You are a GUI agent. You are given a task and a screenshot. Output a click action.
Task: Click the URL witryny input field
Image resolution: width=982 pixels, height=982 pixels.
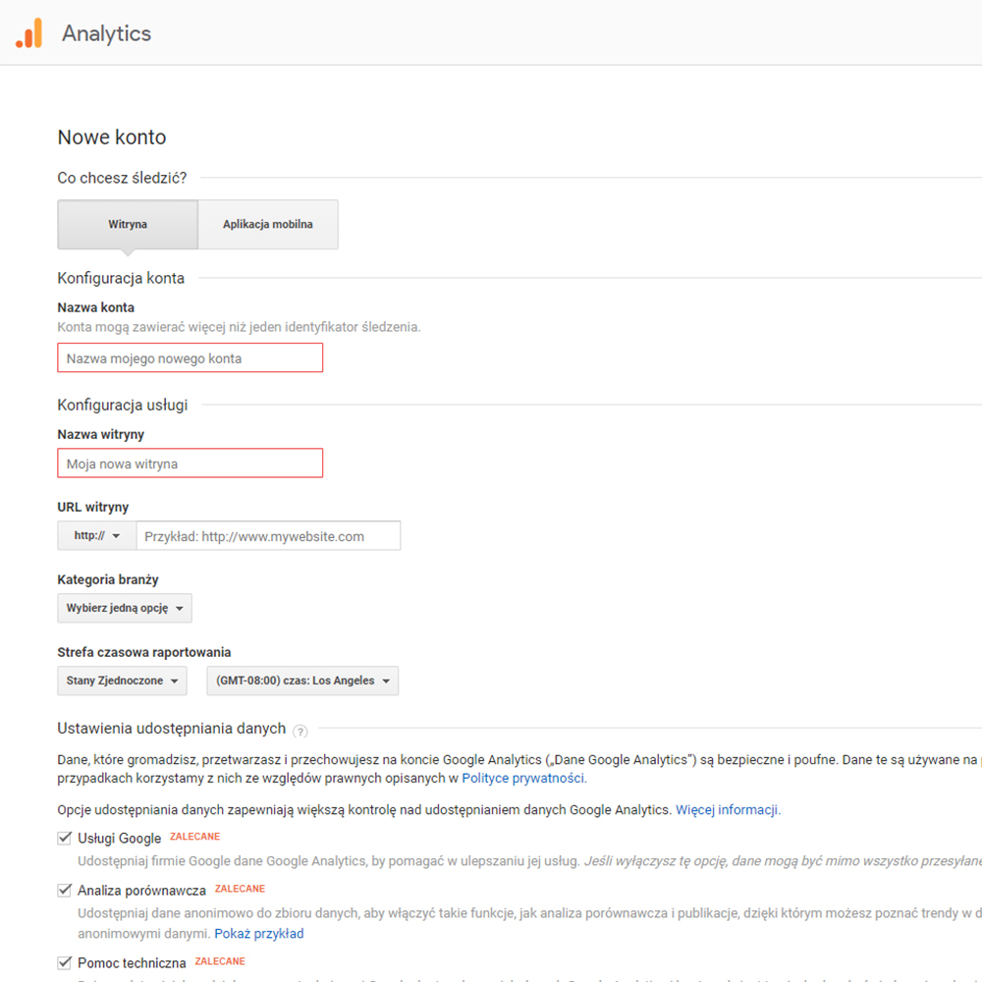[268, 535]
